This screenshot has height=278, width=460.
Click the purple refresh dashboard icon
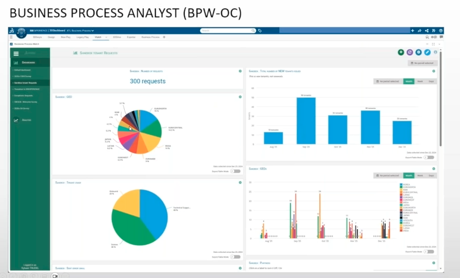(410, 52)
